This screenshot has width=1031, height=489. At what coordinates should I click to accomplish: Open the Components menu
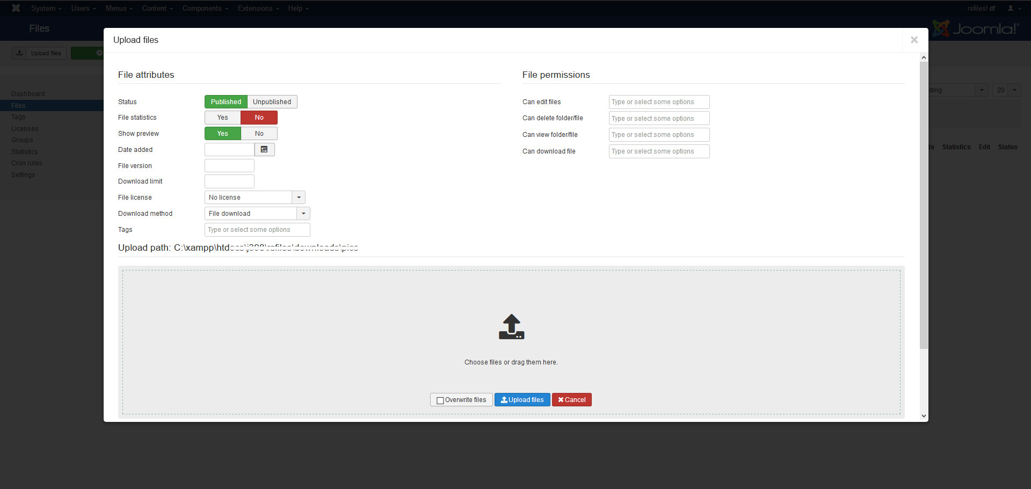click(x=206, y=8)
